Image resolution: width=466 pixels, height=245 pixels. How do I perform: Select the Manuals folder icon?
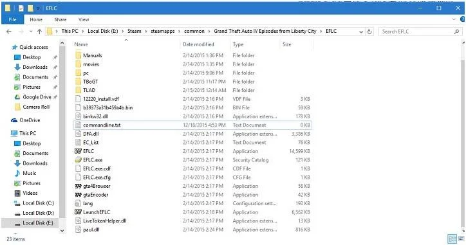pos(78,55)
